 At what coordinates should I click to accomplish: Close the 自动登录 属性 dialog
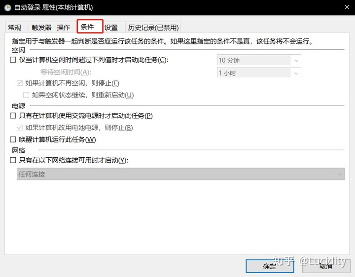coord(347,7)
